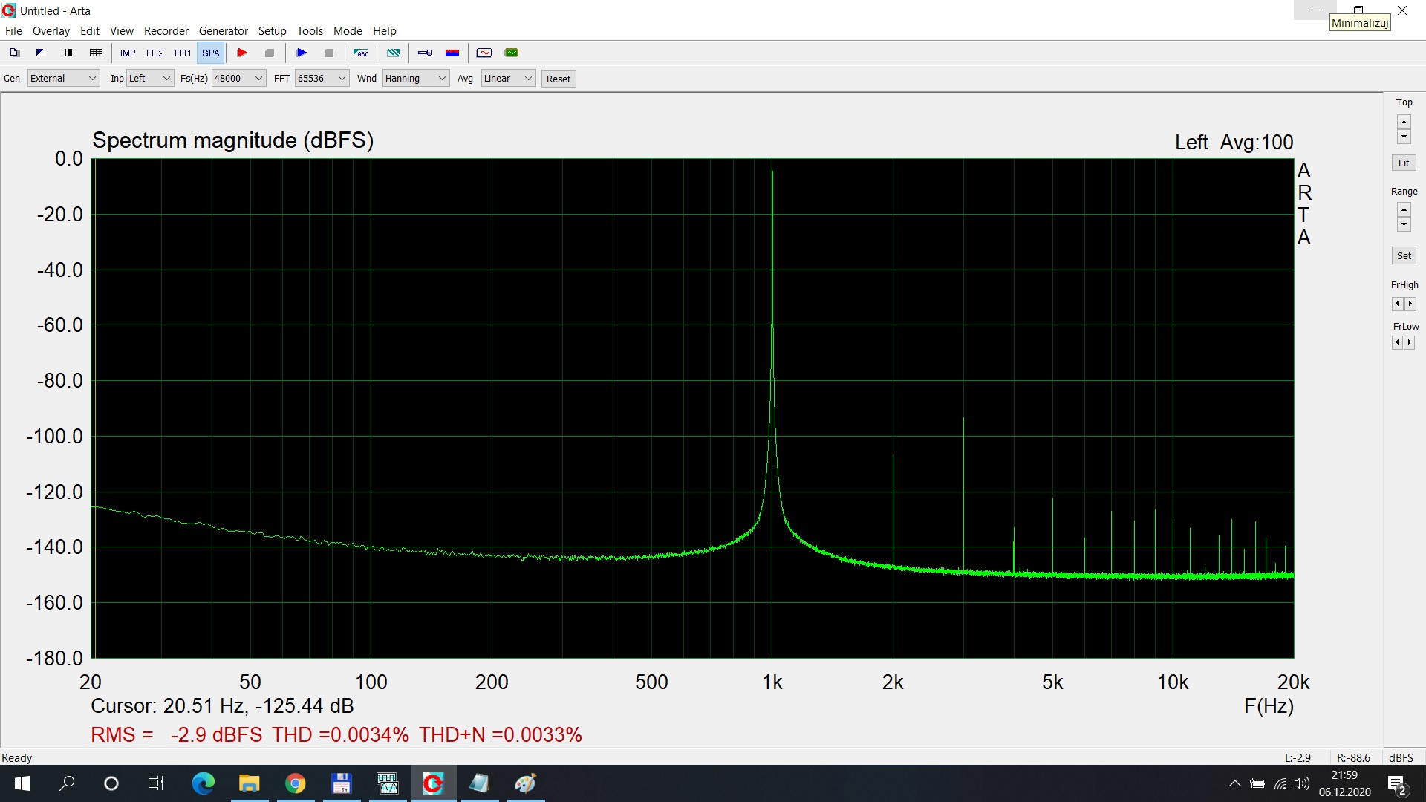Click the red sine wave display icon
Viewport: 1426px width, 802px height.
484,53
